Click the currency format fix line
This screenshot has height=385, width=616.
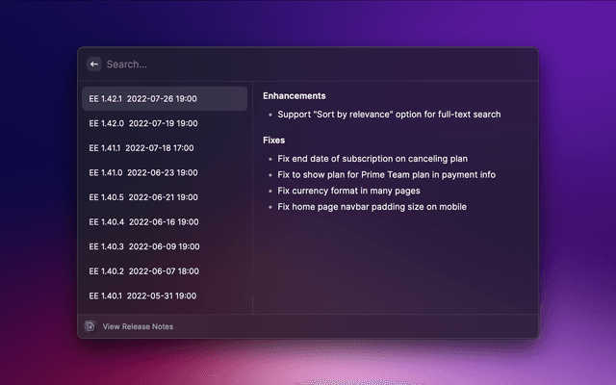[x=348, y=191]
